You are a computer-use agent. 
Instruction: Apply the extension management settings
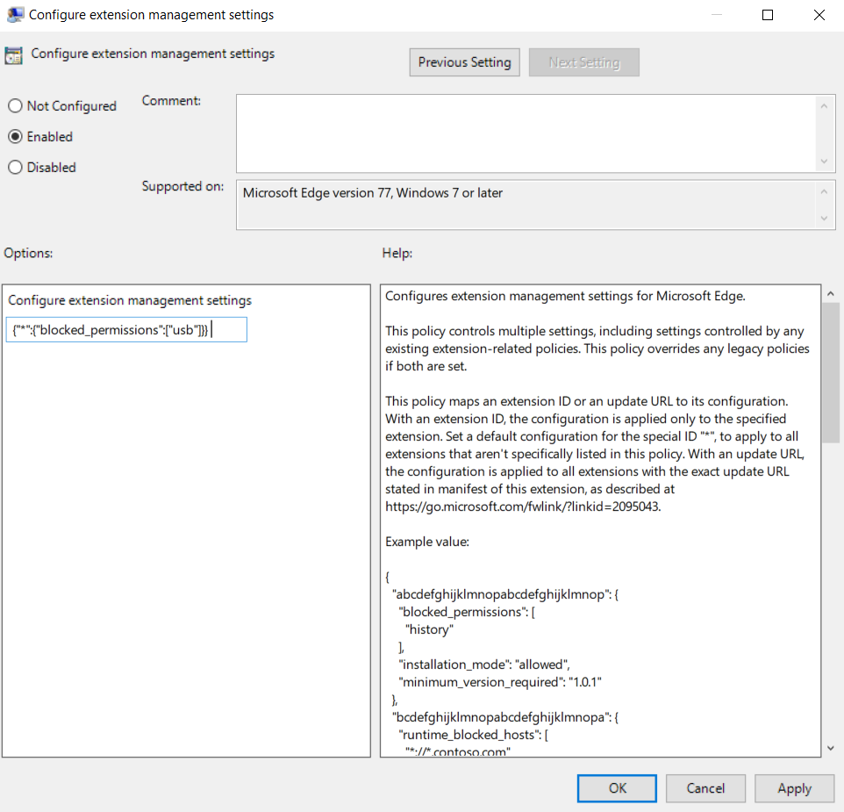click(794, 788)
